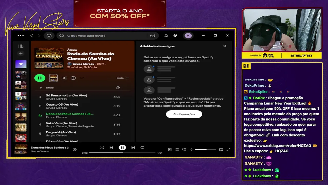Viewport: 328px width, 185px height.
Task: Open the notifications bell
Action: pyautogui.click(x=166, y=36)
